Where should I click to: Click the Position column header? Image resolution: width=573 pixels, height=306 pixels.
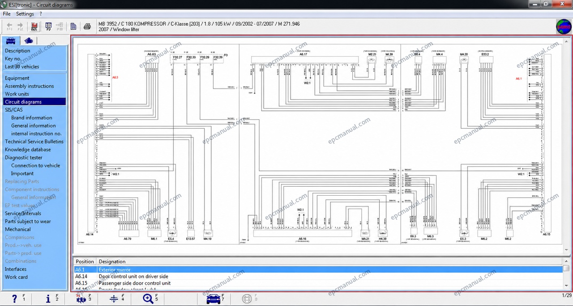pos(85,262)
